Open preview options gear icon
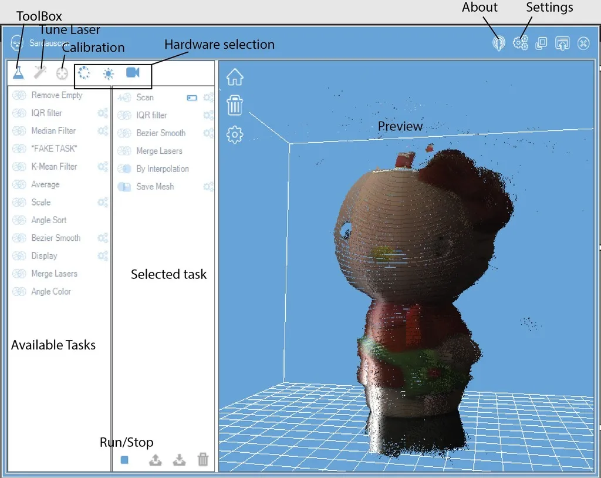Screen dimensions: 601x478 tap(235, 134)
